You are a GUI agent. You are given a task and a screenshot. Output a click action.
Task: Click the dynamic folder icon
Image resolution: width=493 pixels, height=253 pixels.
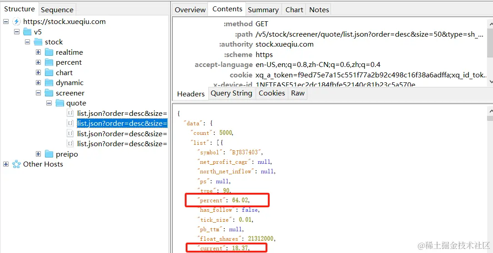(49, 83)
